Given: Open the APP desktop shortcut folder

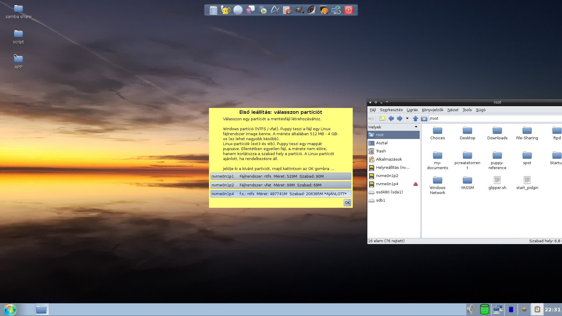Looking at the screenshot, I should tap(18, 62).
